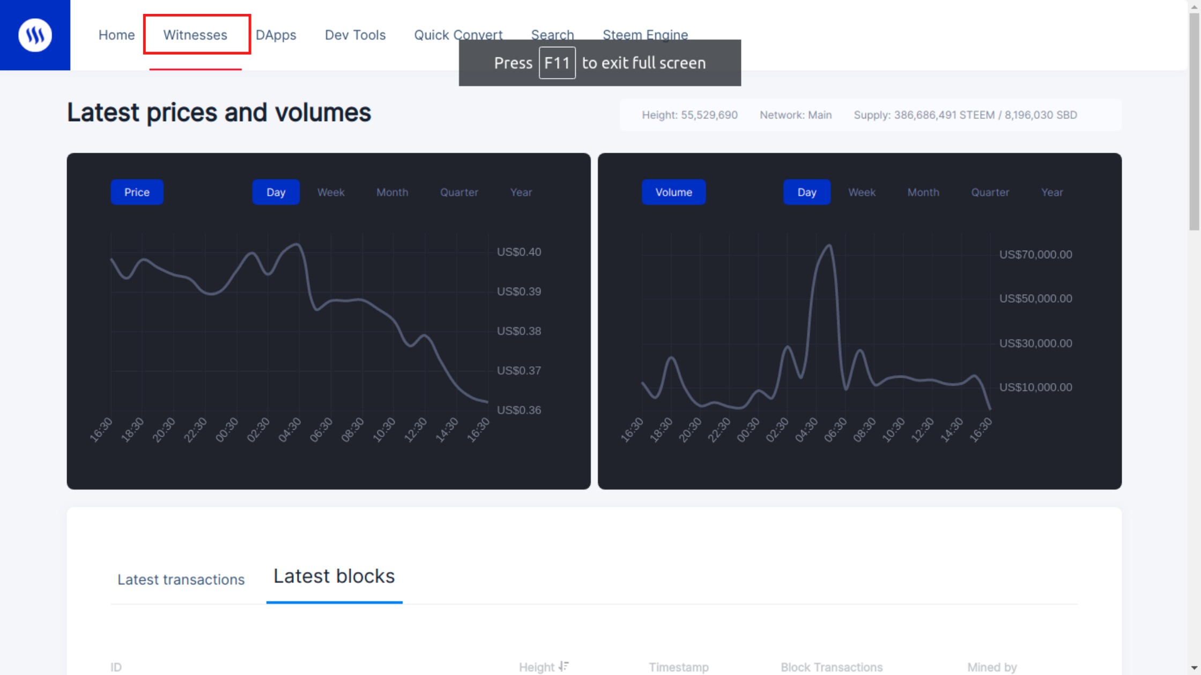The image size is (1201, 675).
Task: Switch price chart to Month
Action: coord(392,192)
